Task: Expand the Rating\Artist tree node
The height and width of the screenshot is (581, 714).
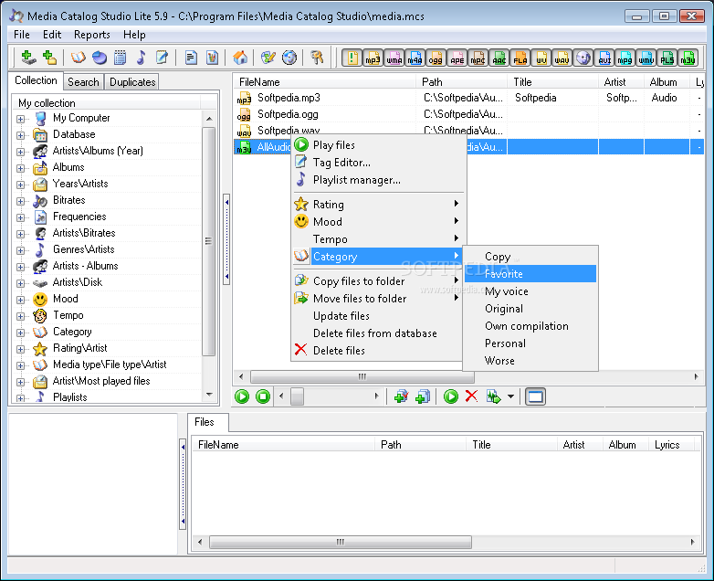Action: [20, 349]
